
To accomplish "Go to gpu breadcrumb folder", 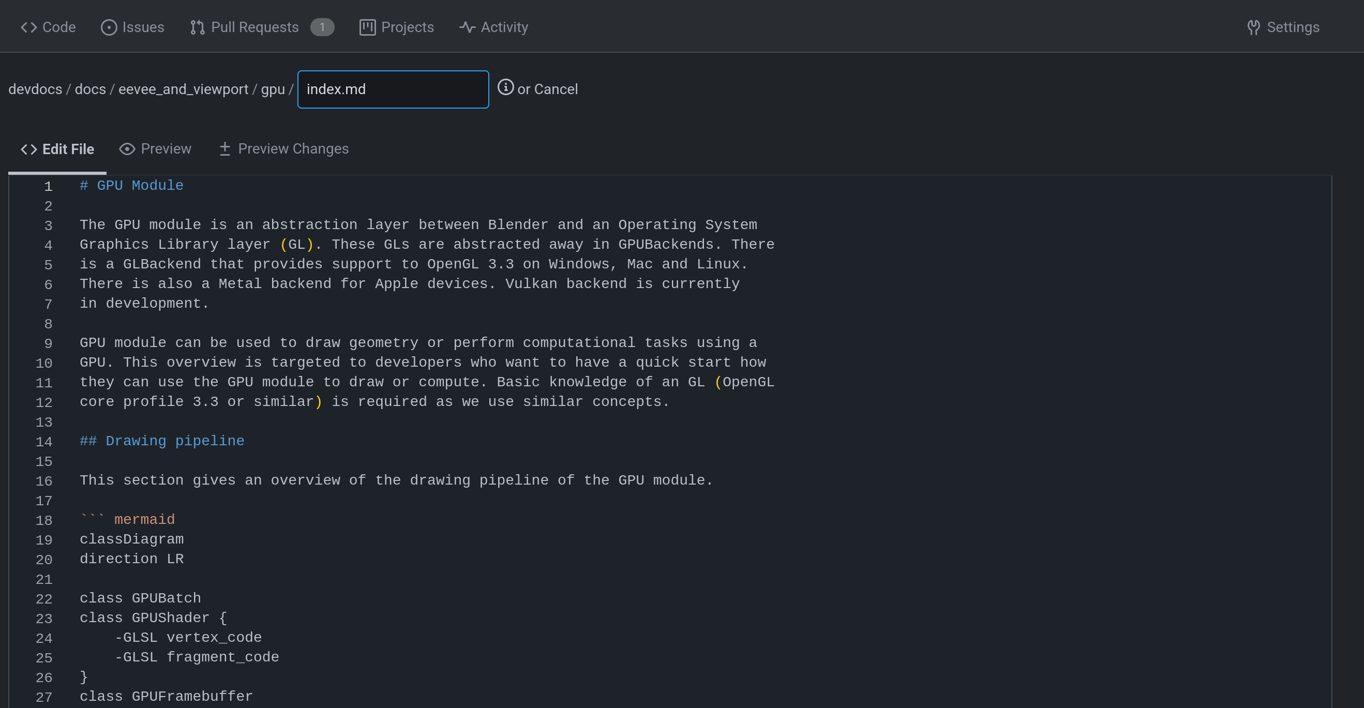I will pos(273,89).
